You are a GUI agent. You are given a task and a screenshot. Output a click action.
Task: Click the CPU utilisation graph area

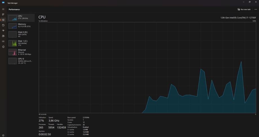point(147,68)
